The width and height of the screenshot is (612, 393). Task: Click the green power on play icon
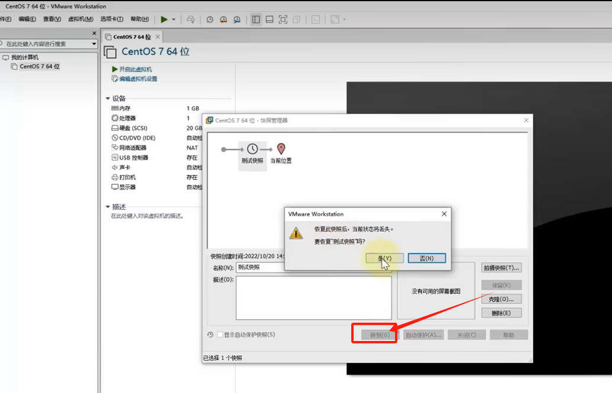164,20
